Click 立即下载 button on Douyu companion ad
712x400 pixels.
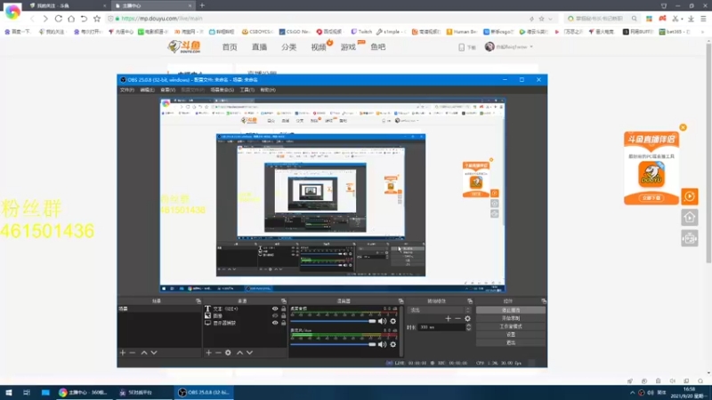pos(651,198)
